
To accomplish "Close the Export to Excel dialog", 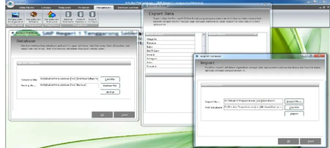I will pos(265,5).
